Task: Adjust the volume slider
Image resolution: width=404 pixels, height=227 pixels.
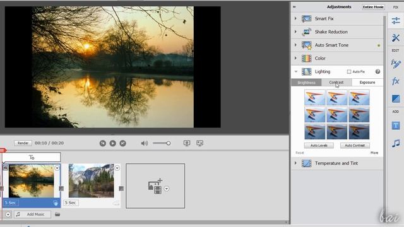Action: point(162,143)
